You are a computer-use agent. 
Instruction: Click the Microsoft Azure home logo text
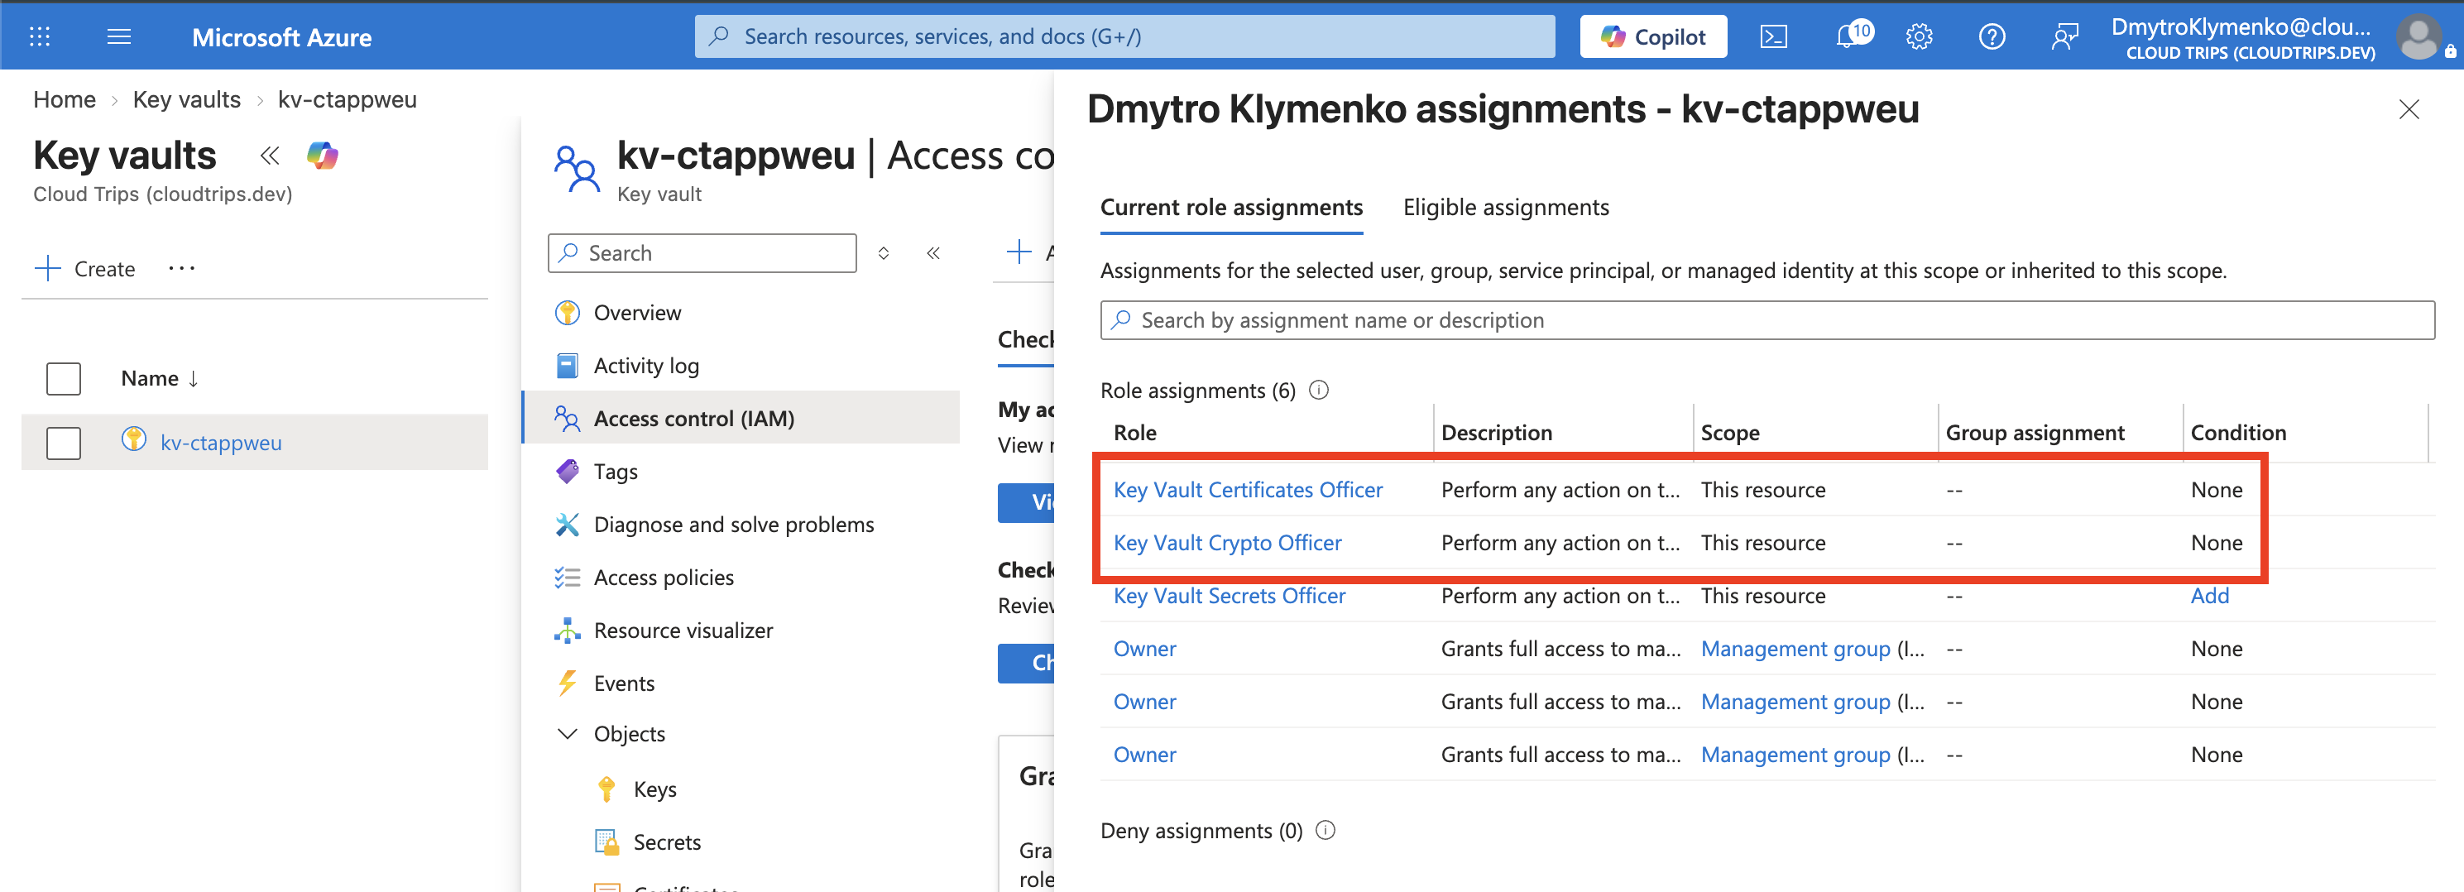click(x=281, y=37)
